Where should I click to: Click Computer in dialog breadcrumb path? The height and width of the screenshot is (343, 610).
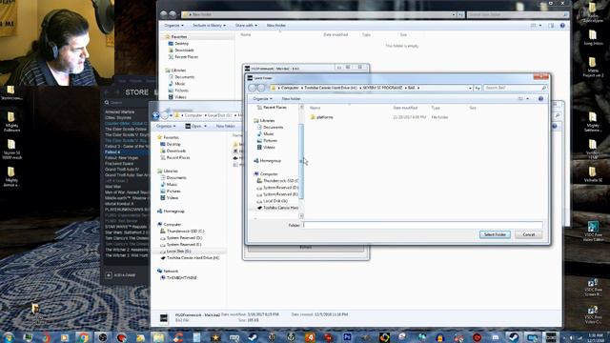pos(290,88)
